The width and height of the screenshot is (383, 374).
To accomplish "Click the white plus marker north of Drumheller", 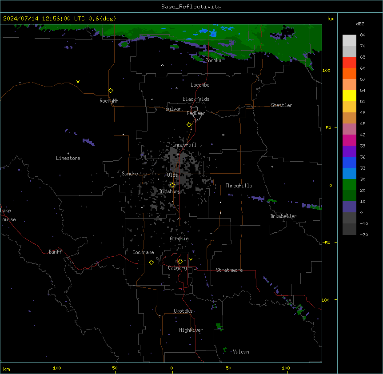I will (272, 167).
